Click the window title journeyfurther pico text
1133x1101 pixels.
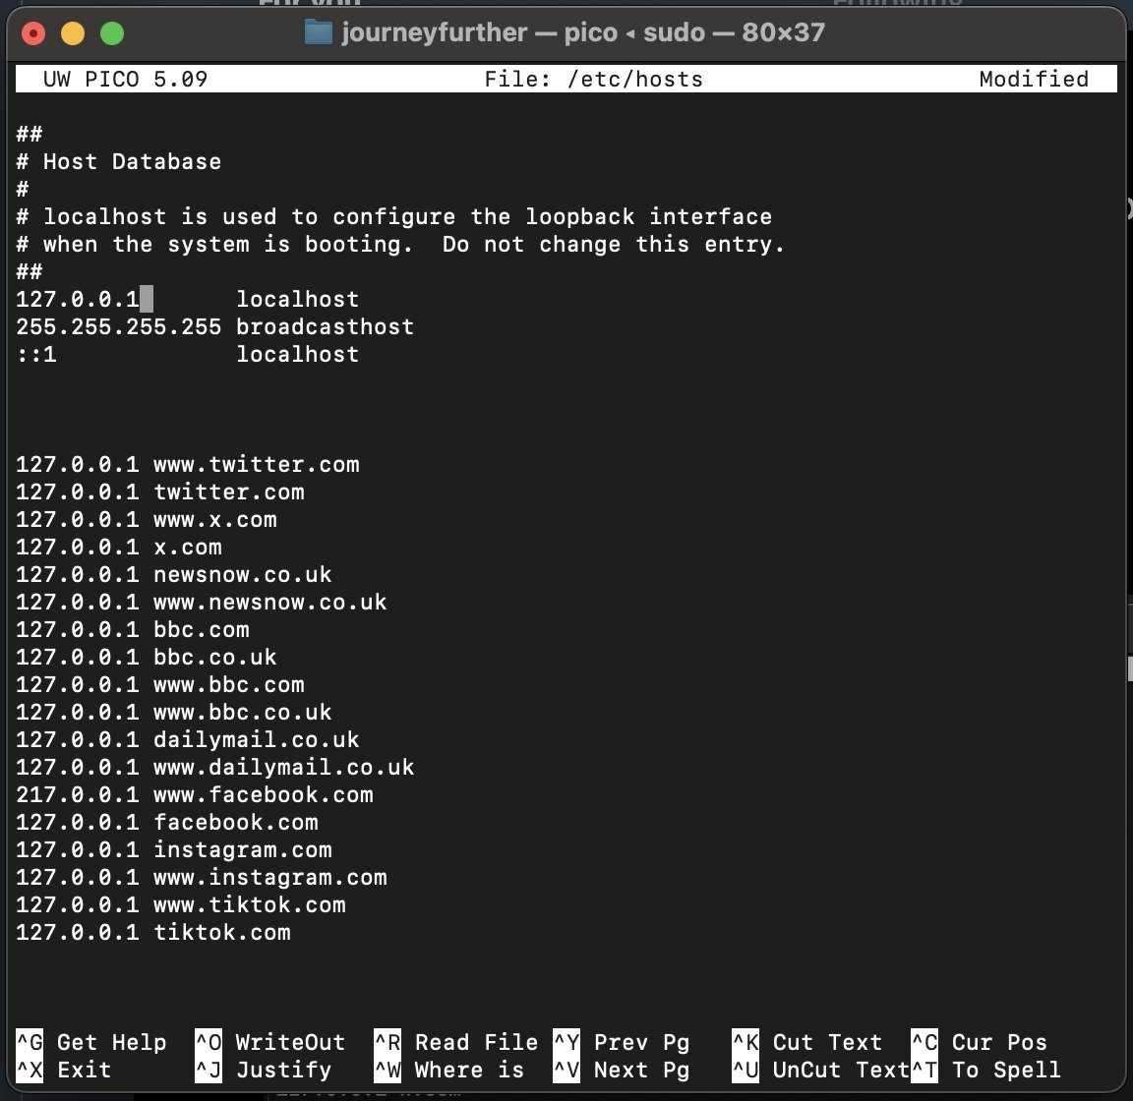[582, 32]
